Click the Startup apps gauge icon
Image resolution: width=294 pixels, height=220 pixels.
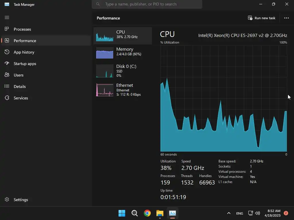click(x=7, y=63)
